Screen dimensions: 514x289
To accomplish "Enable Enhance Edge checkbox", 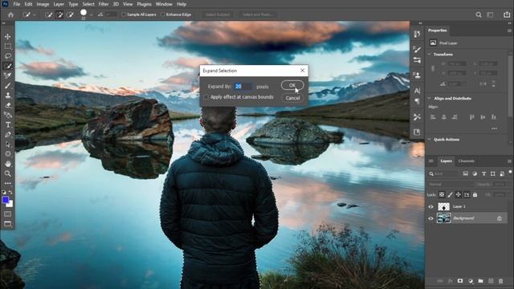I will pos(162,14).
